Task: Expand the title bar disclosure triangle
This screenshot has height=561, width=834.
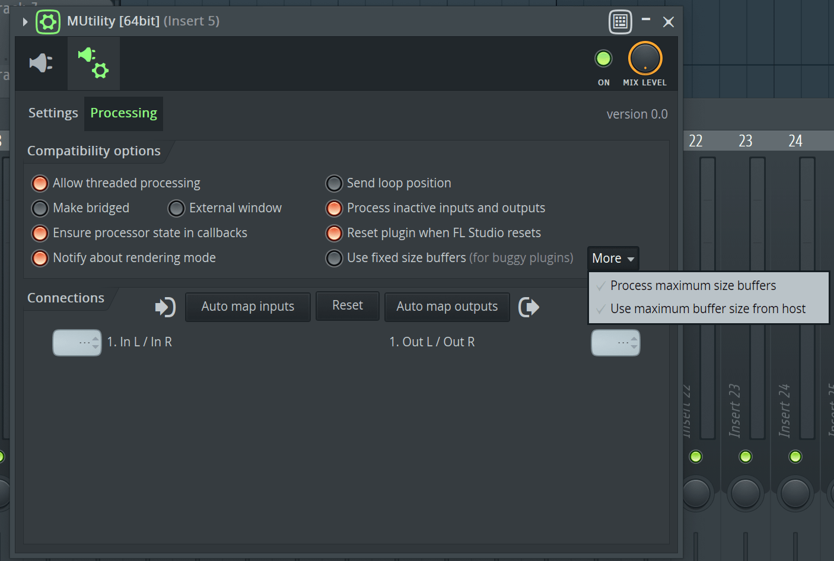Action: 24,21
